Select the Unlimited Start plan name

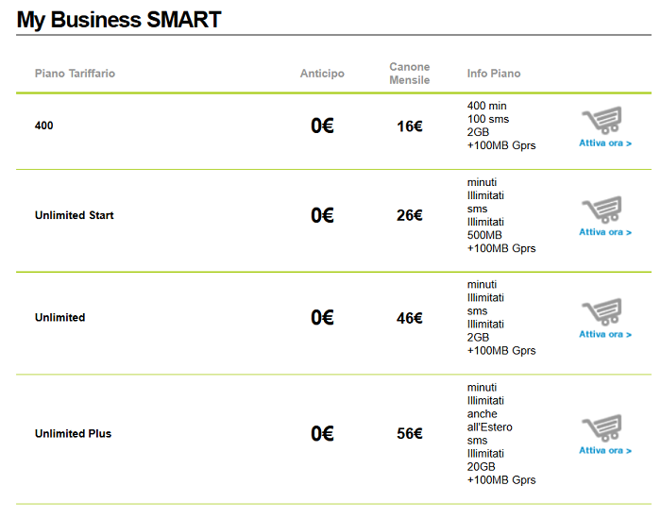pyautogui.click(x=75, y=215)
